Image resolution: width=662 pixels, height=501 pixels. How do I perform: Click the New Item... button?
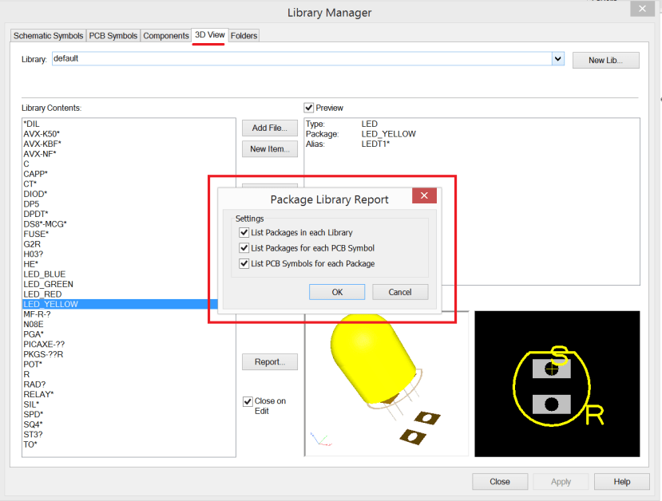(x=269, y=149)
